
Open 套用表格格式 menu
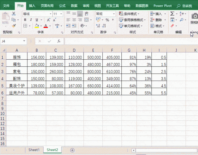pyautogui.click(x=132, y=20)
